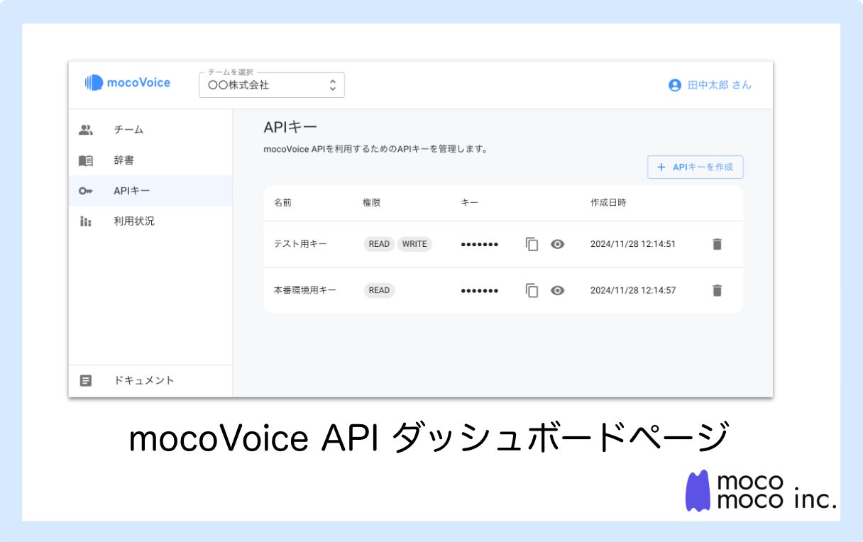Click READ chip in テスト用キー row
Viewport: 863px width, 542px height.
(x=379, y=244)
